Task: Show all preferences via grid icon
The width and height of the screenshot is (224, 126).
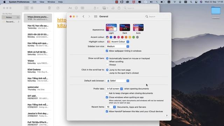Action: click(96, 16)
